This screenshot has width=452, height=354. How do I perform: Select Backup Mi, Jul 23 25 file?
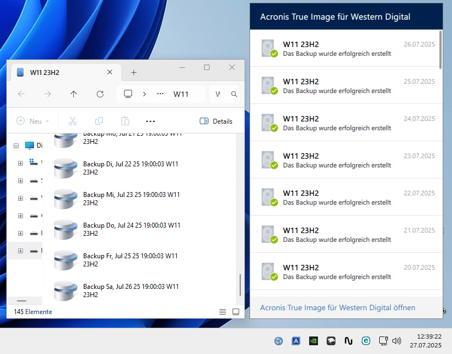pos(131,199)
